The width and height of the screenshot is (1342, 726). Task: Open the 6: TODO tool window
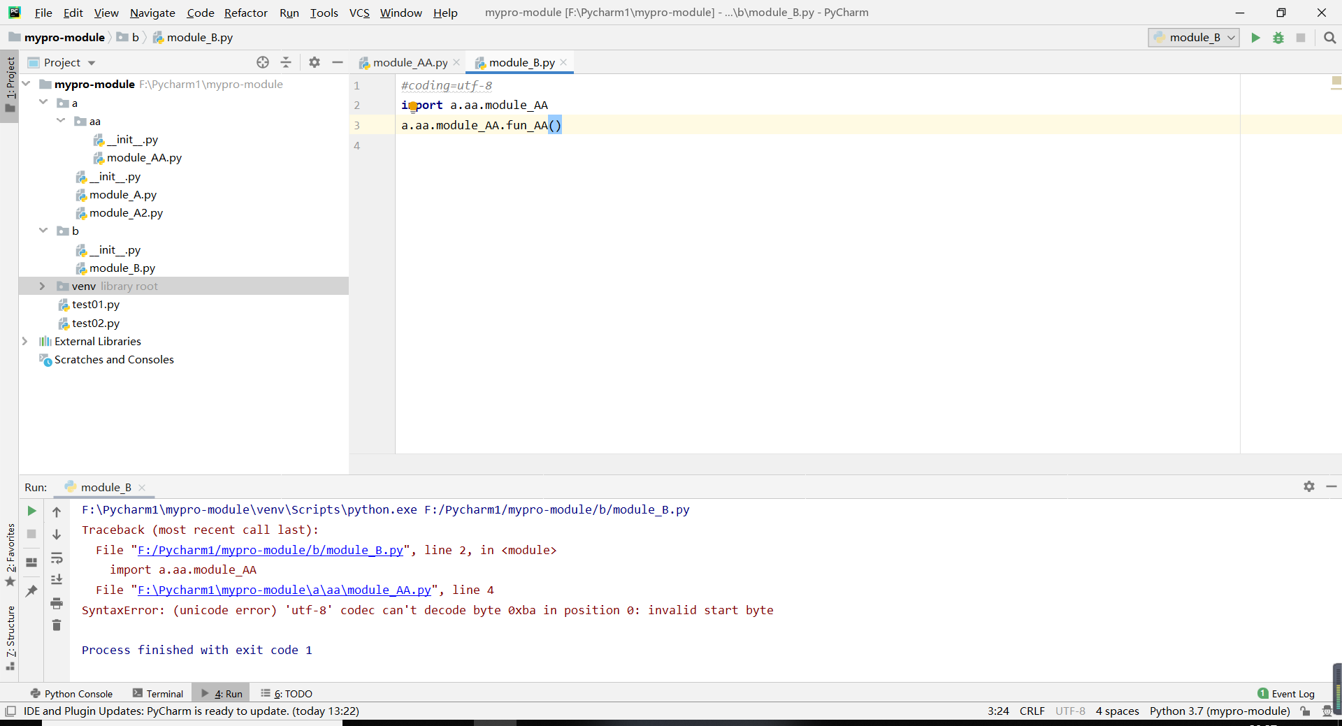[x=287, y=694]
